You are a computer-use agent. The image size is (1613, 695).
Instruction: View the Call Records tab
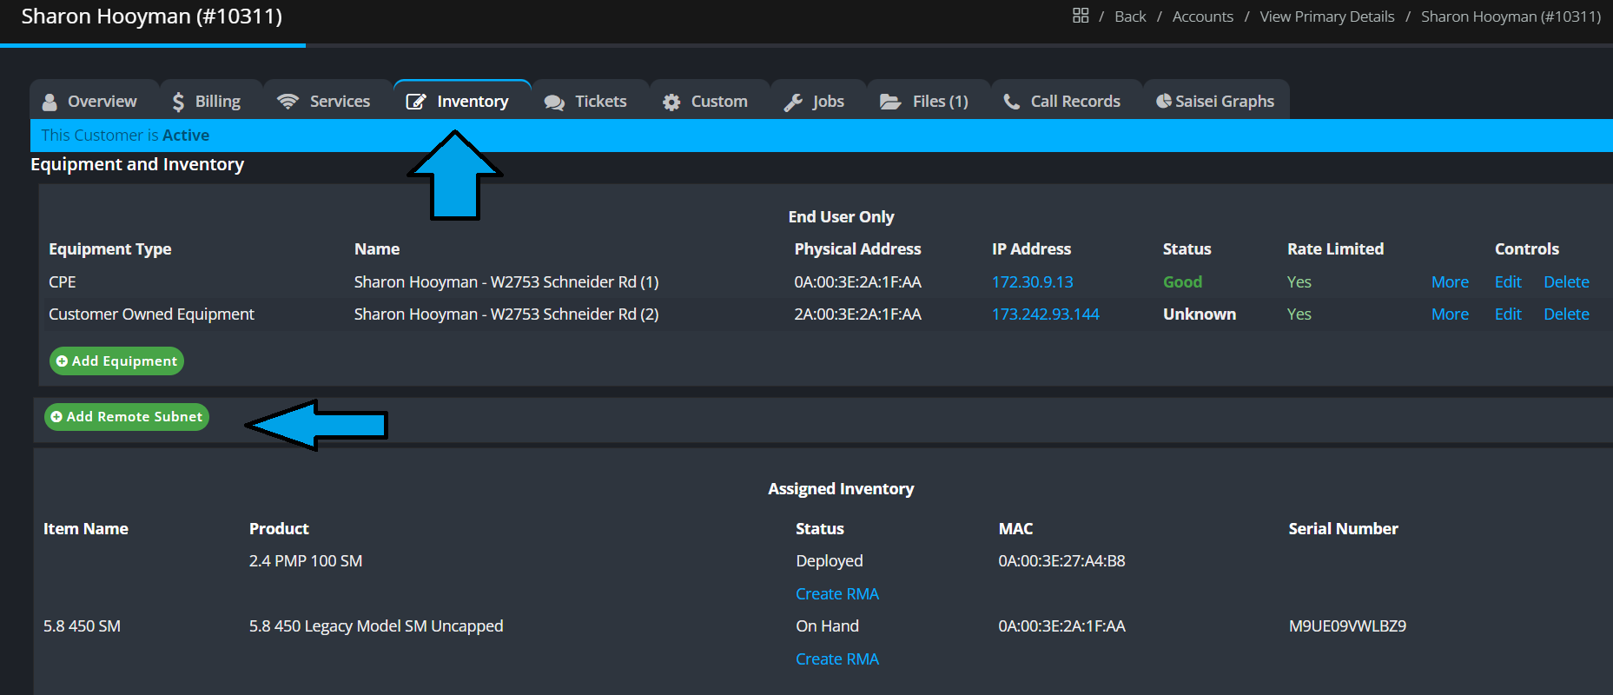click(x=1062, y=102)
